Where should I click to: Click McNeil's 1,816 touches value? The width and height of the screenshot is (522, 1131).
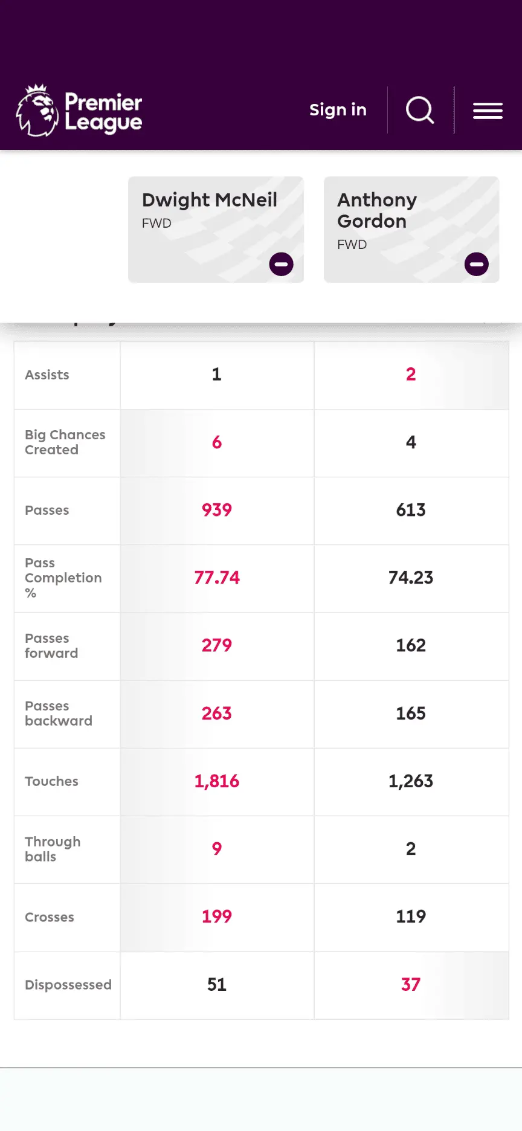click(x=217, y=781)
